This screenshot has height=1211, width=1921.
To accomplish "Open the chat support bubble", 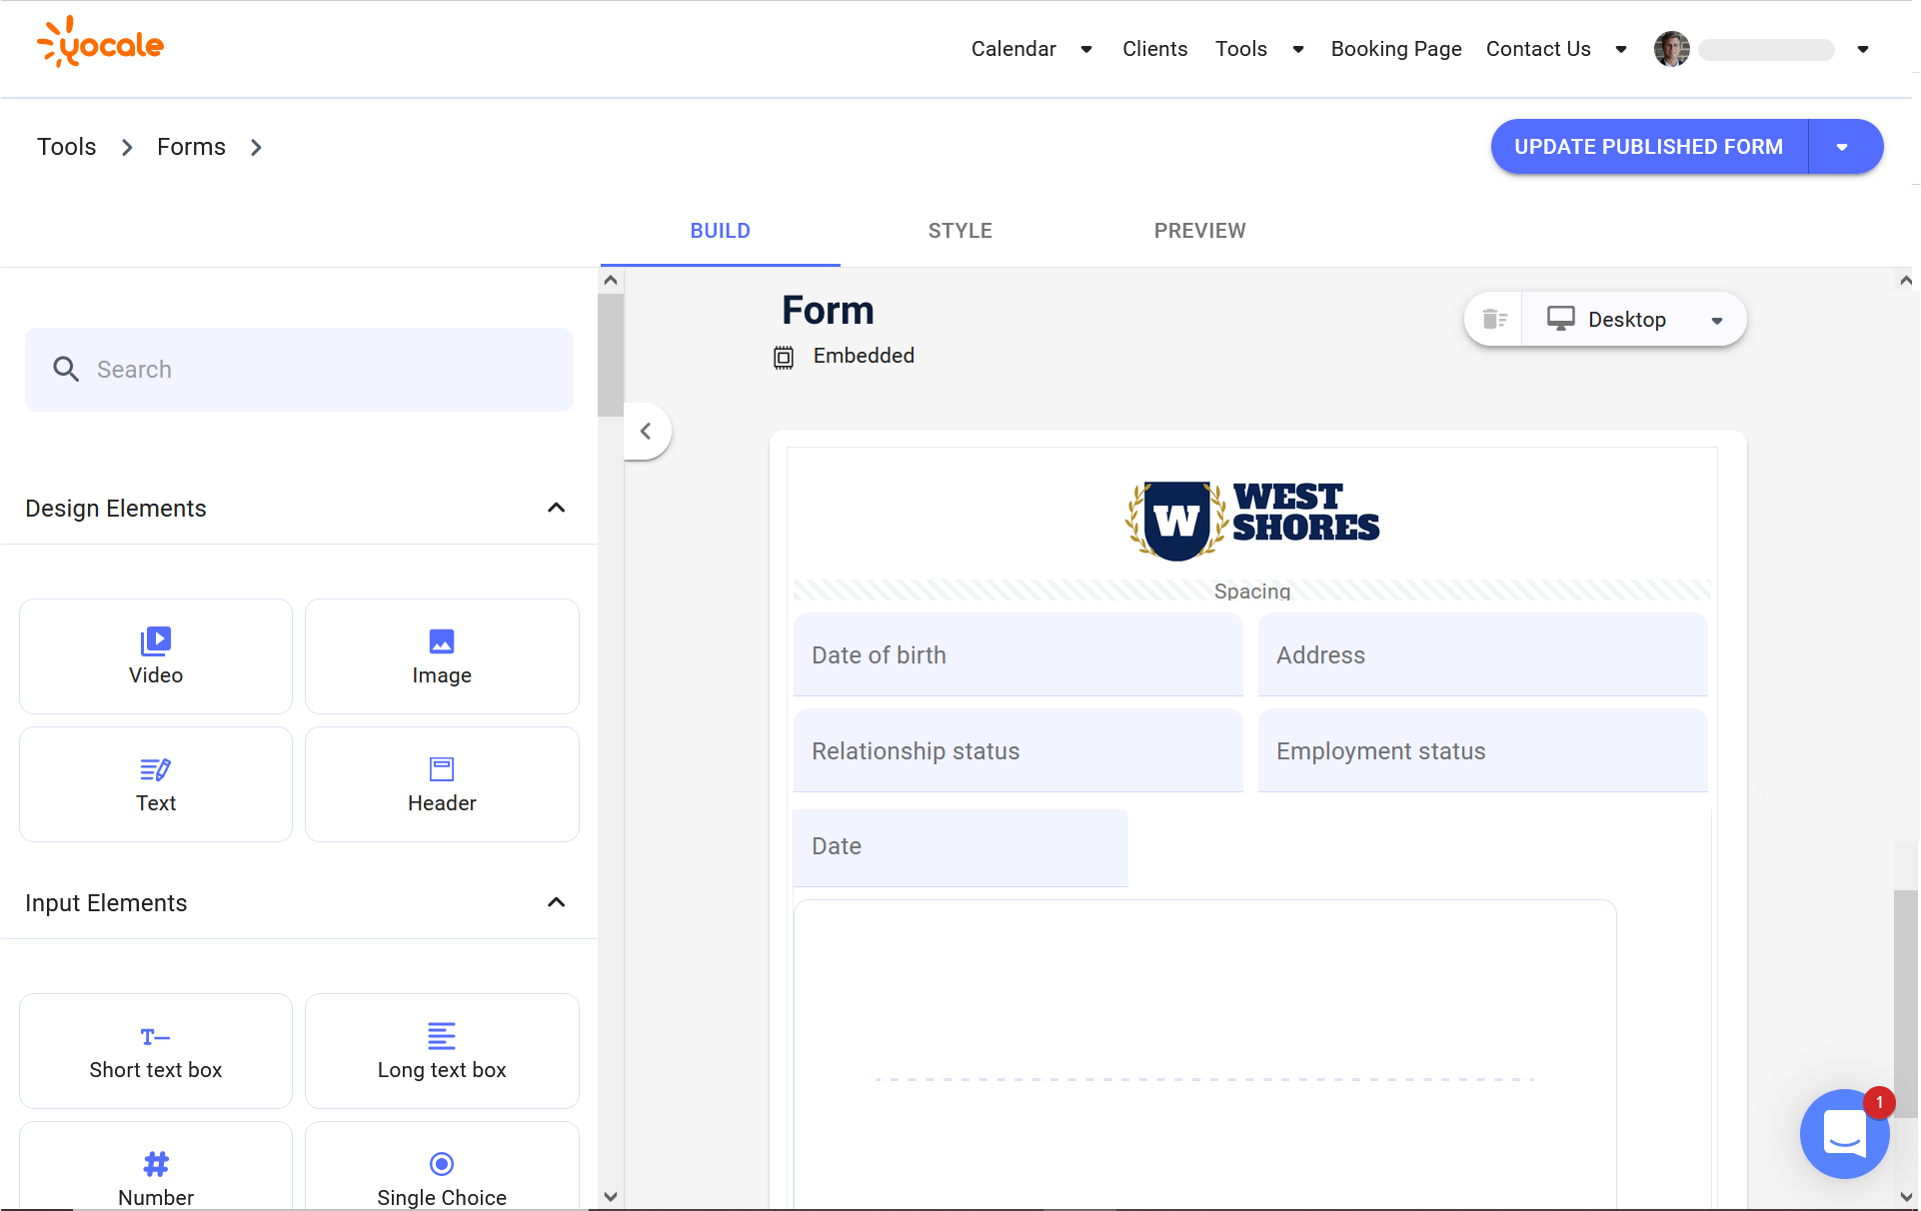I will (1844, 1134).
